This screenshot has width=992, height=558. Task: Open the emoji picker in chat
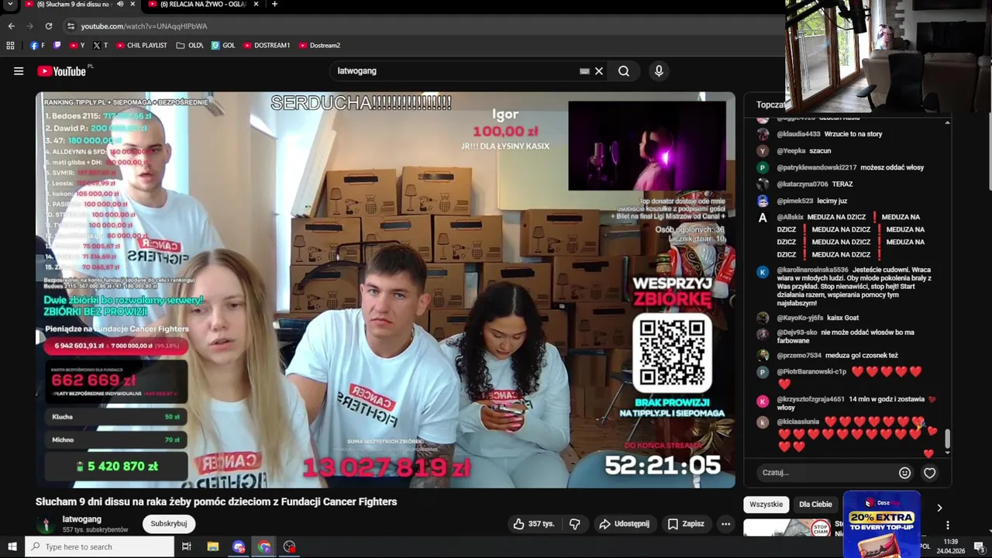pos(904,473)
